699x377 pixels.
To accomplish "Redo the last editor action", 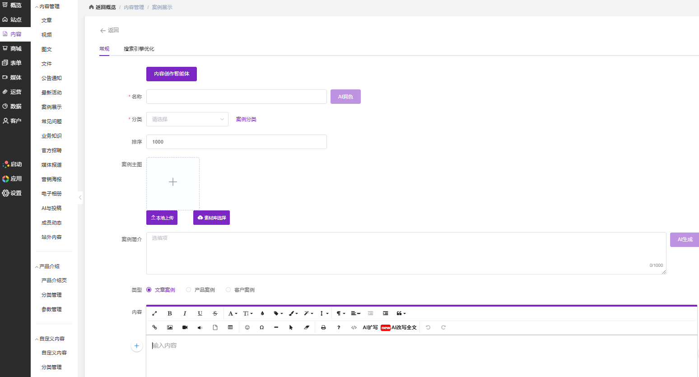I will (x=443, y=327).
